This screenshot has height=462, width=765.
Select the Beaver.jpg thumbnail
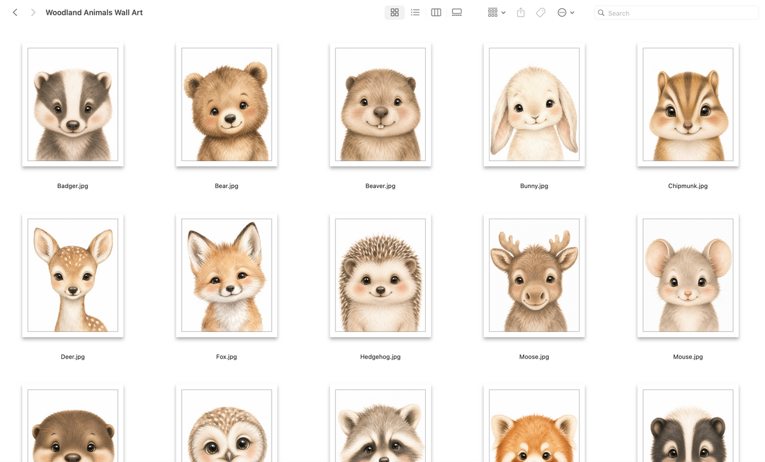point(381,105)
